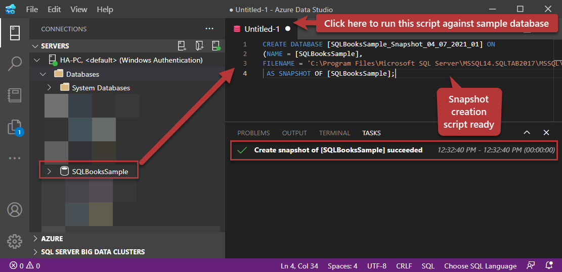The height and width of the screenshot is (272, 562).
Task: Open the feedback icon in status bar
Action: tap(531, 266)
